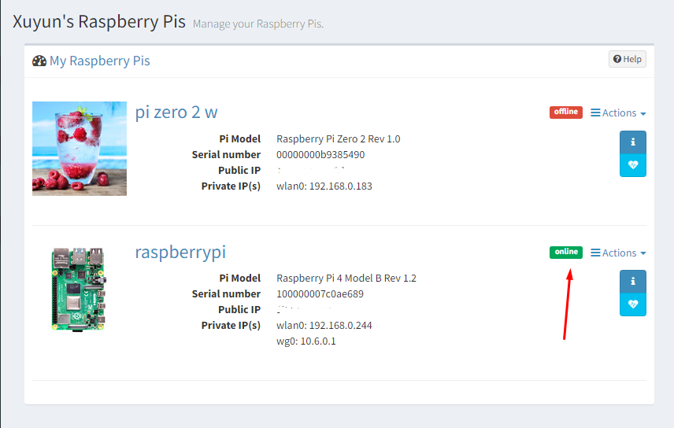Click the info icon for pi zero 2 w
674x428 pixels.
pos(633,142)
